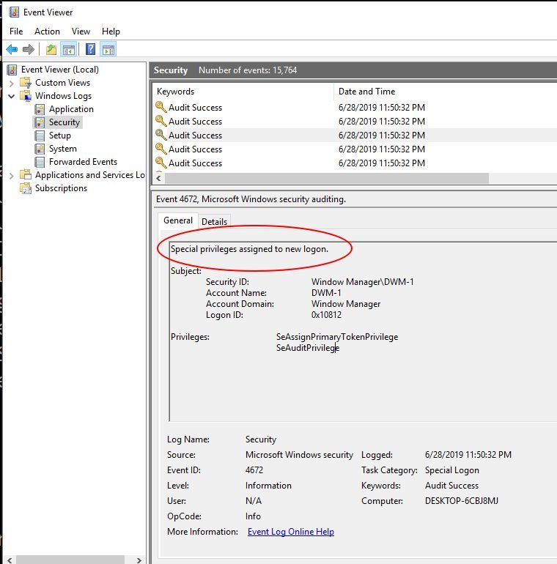This screenshot has width=557, height=564.
Task: Click the Custom Views folder icon
Action: [26, 83]
